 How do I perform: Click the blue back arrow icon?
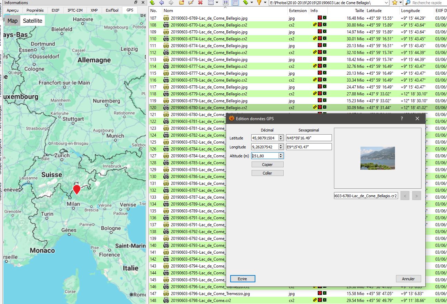(161, 3)
